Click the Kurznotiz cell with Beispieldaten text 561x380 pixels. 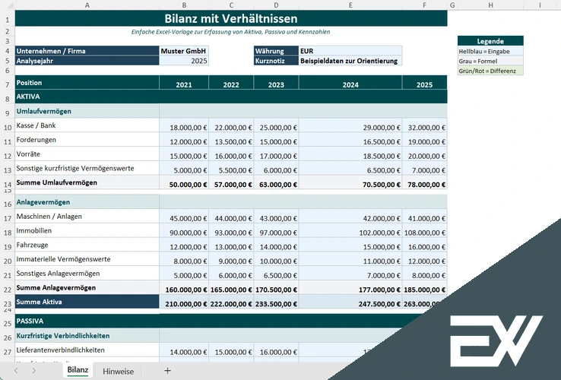point(350,61)
